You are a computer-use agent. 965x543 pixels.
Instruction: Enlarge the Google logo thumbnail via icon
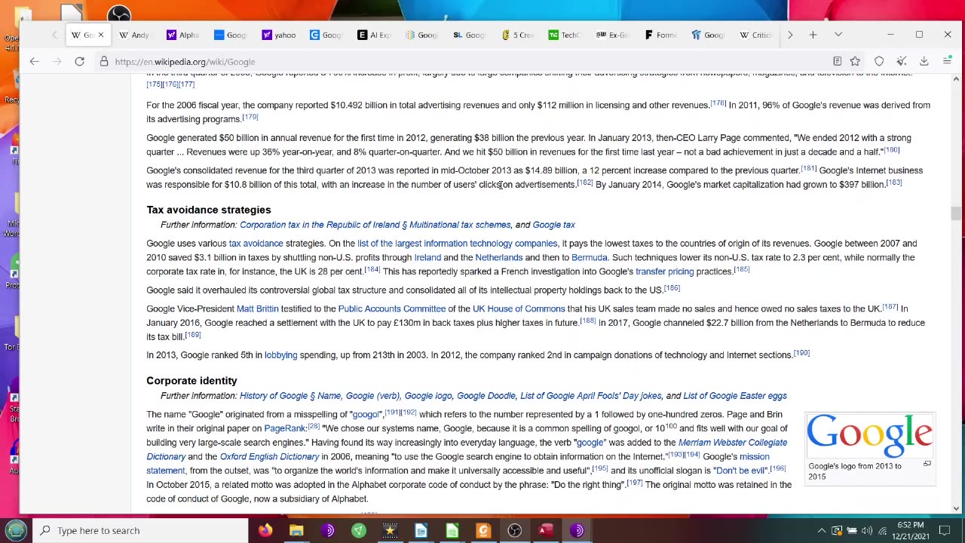click(927, 464)
